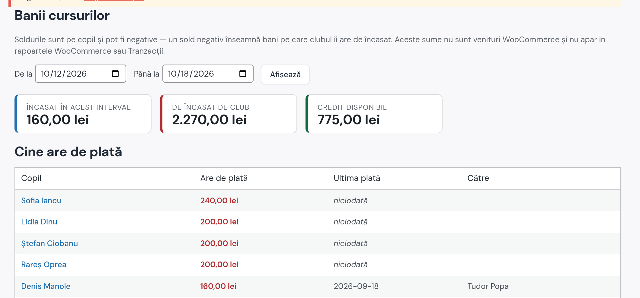The width and height of the screenshot is (640, 298).
Task: Click the 2.270,00 lei receivable total
Action: pos(210,120)
